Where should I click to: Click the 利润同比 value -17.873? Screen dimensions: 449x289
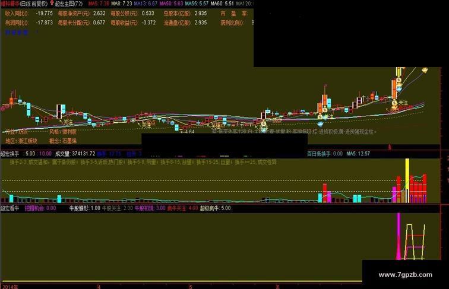pyautogui.click(x=45, y=23)
